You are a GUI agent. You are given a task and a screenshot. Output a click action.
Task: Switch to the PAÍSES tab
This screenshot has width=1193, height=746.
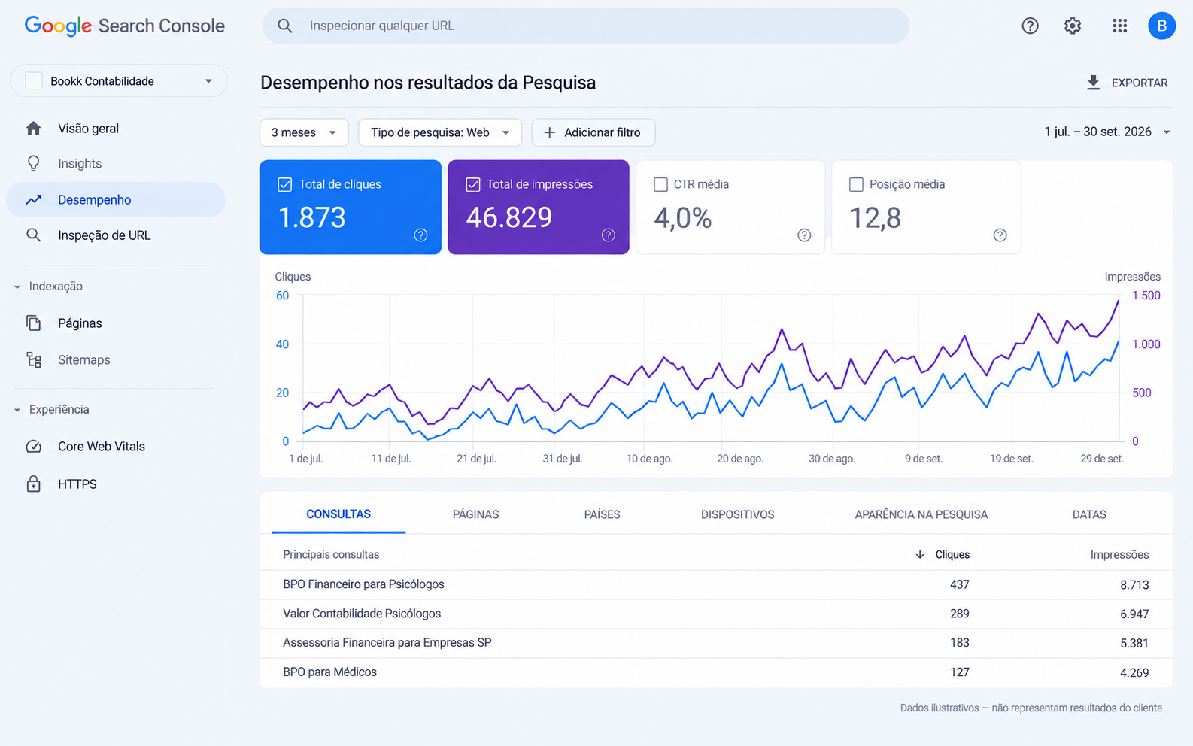pyautogui.click(x=602, y=514)
